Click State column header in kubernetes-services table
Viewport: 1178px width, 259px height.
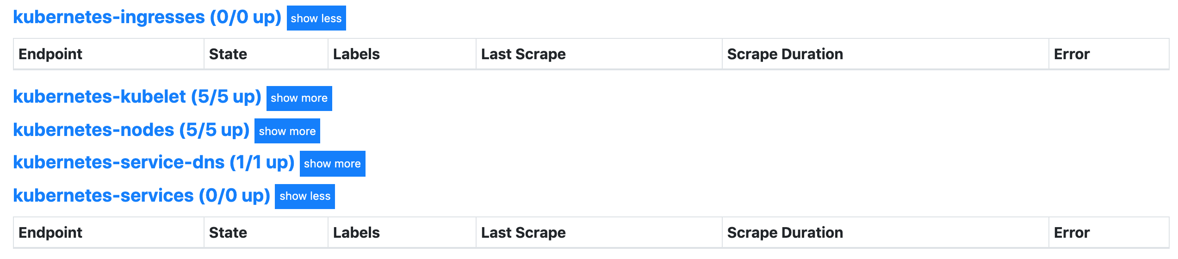pos(228,233)
